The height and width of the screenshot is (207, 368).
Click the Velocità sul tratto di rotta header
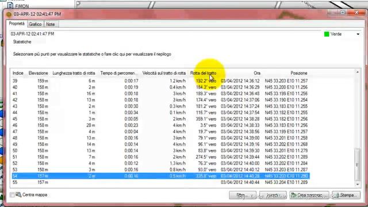164,73
